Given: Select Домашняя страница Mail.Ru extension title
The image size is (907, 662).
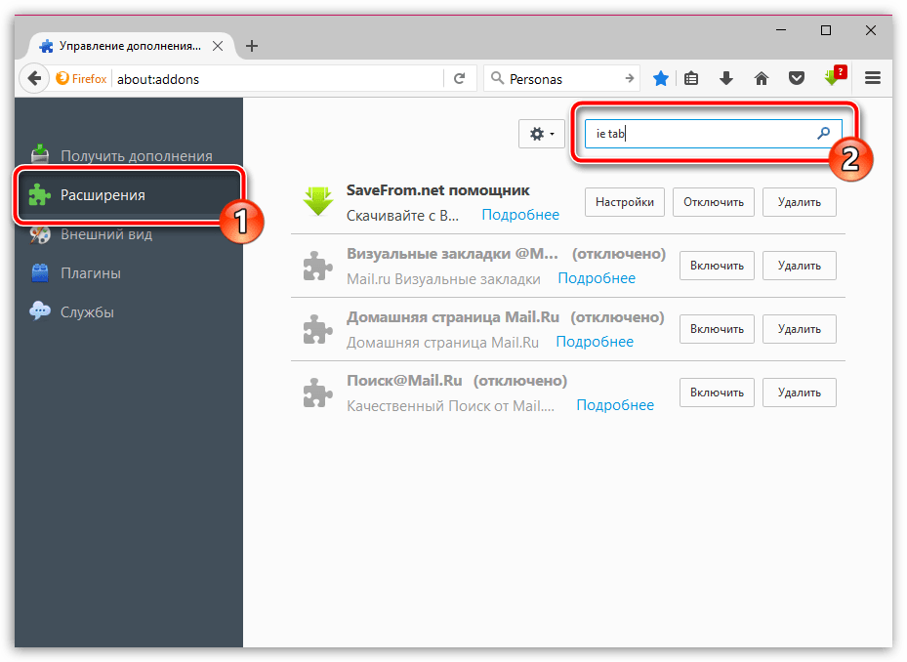Looking at the screenshot, I should 453,317.
